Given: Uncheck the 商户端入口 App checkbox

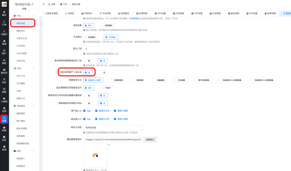Looking at the screenshot, I should coord(85,111).
